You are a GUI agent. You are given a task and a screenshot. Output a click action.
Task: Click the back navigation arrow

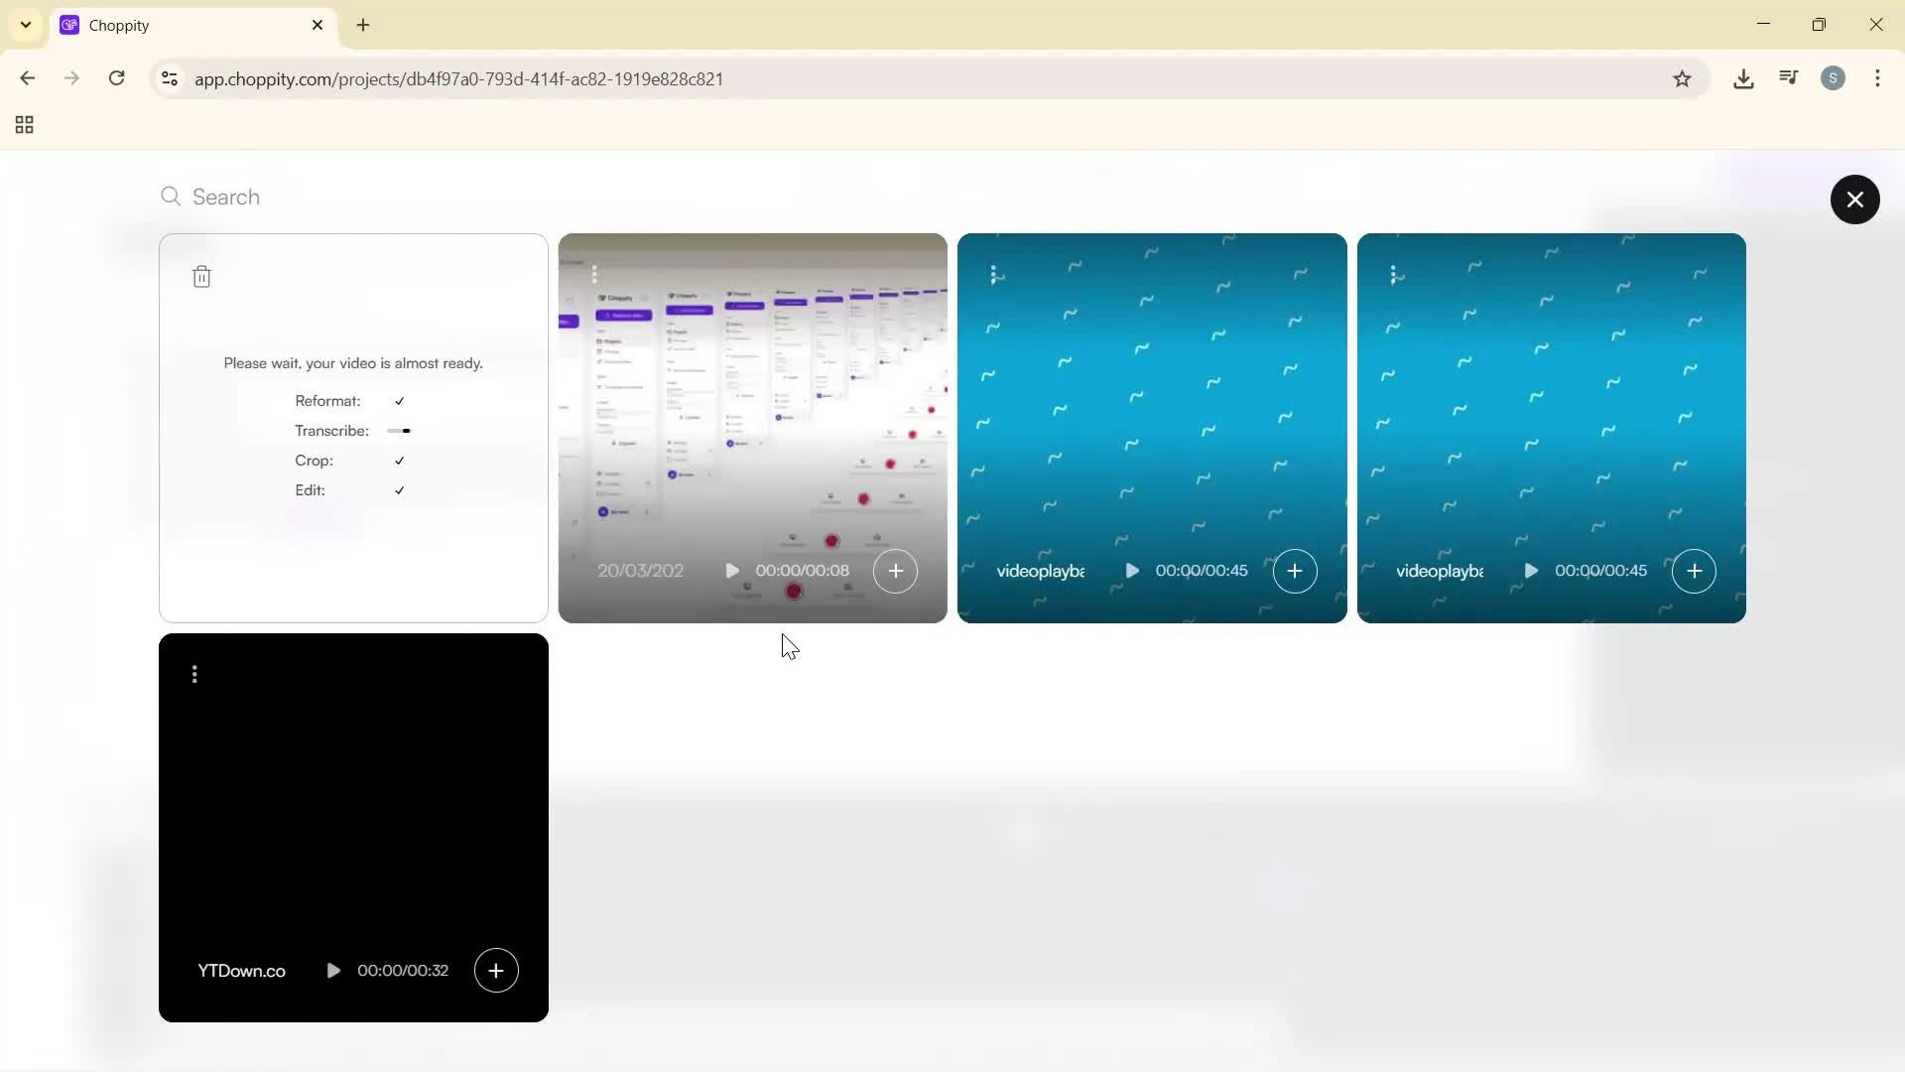pos(27,78)
